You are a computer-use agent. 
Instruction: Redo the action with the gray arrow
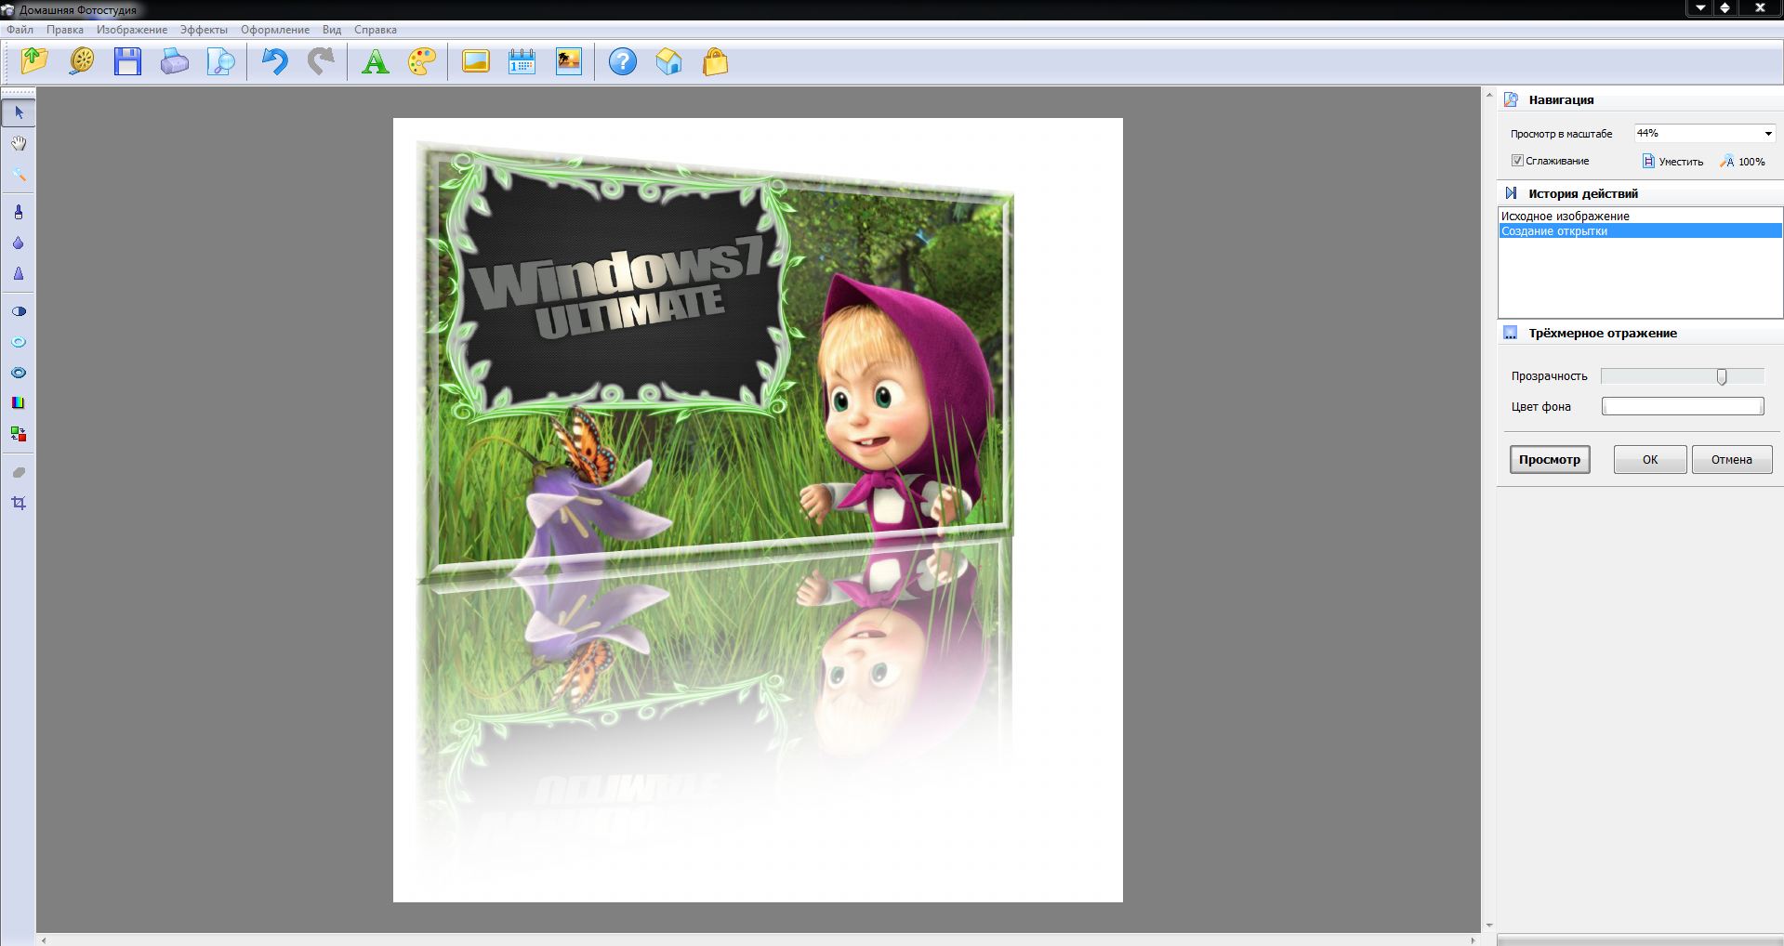point(321,62)
